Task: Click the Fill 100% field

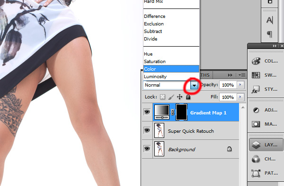Action: [228, 97]
